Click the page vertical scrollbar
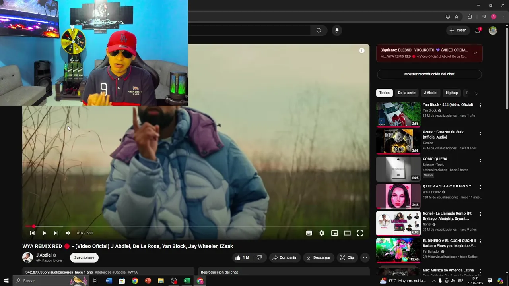This screenshot has height=286, width=509. tap(507, 68)
